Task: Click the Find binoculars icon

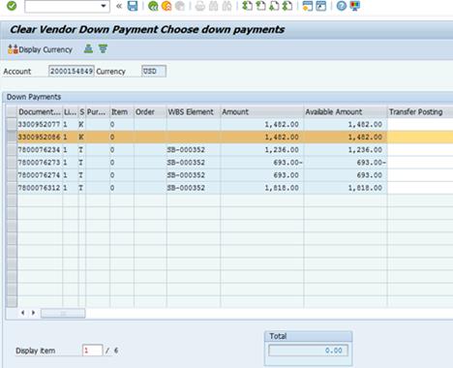Action: 213,6
